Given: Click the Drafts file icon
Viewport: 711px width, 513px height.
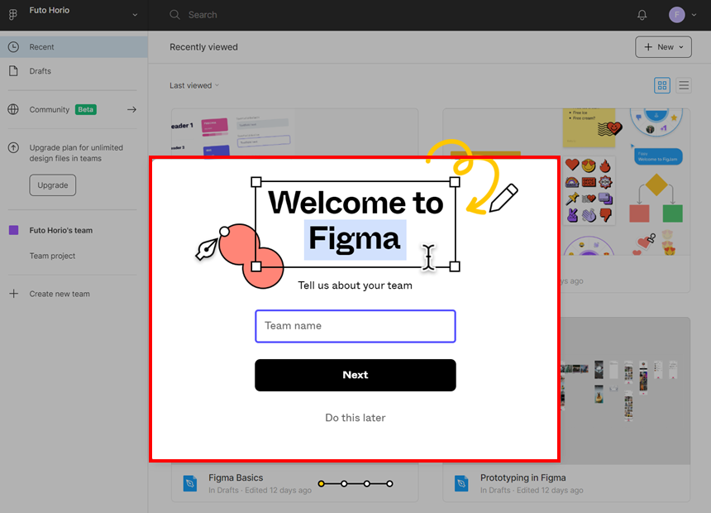Looking at the screenshot, I should click(13, 71).
